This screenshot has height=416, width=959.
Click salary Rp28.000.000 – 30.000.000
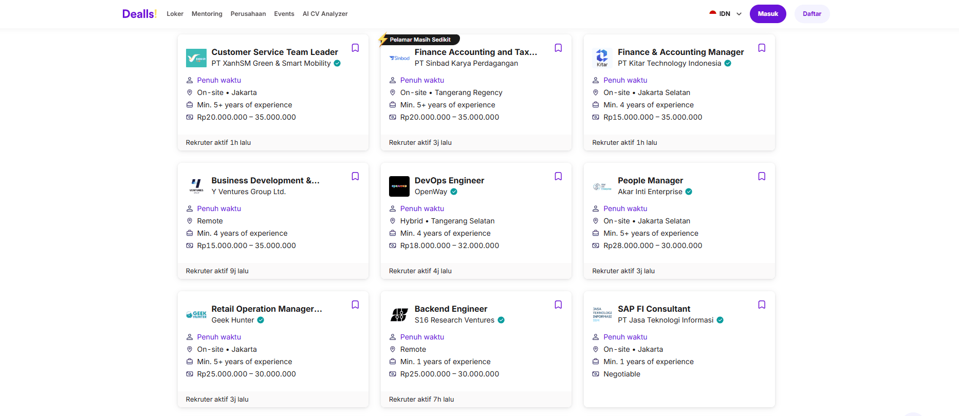pyautogui.click(x=653, y=245)
